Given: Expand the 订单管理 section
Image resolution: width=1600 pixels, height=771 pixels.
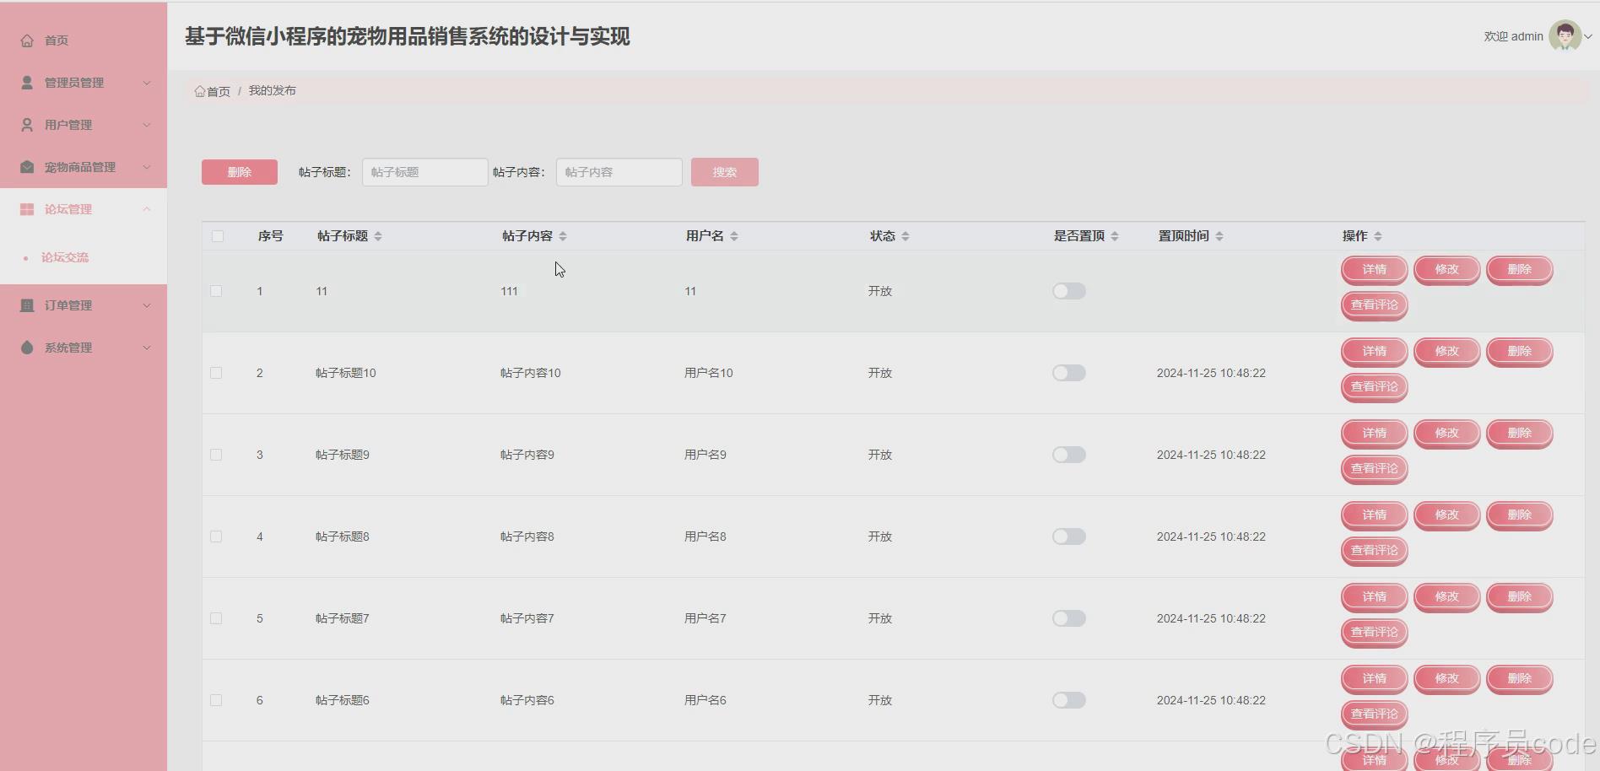Looking at the screenshot, I should 147,305.
